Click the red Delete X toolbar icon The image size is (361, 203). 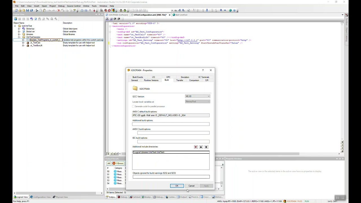(x=59, y=10)
